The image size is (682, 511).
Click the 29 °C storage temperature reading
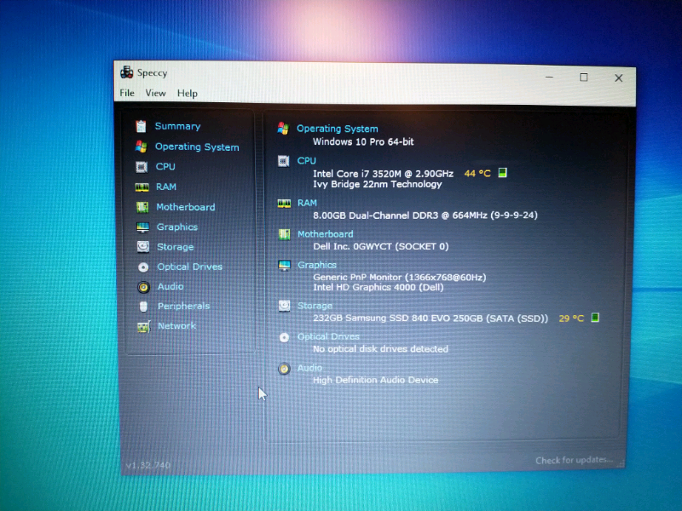coord(571,319)
